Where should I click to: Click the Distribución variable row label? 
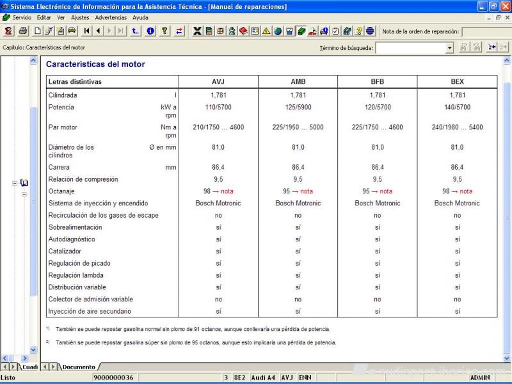pos(77,287)
